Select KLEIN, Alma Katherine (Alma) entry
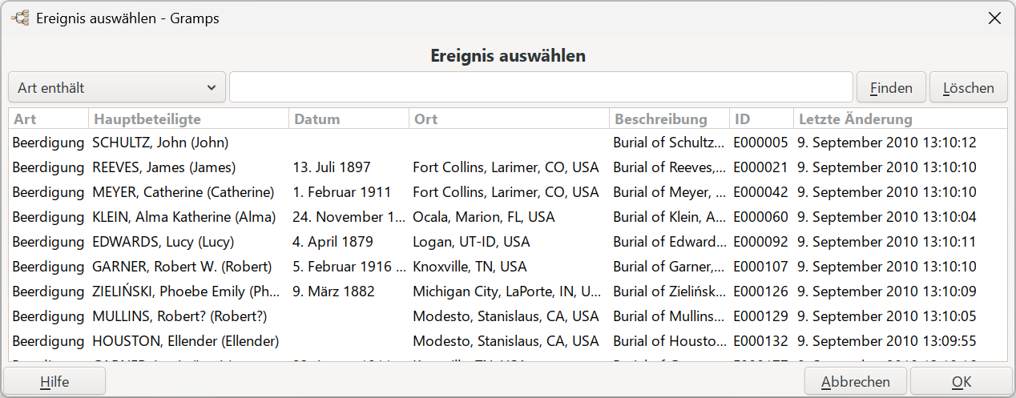Image resolution: width=1016 pixels, height=398 pixels. coord(508,217)
